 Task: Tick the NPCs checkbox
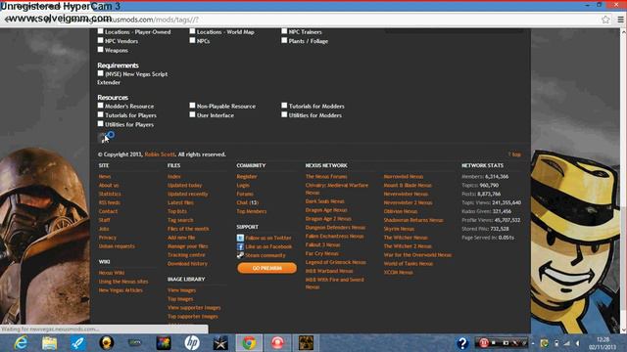[x=192, y=40]
